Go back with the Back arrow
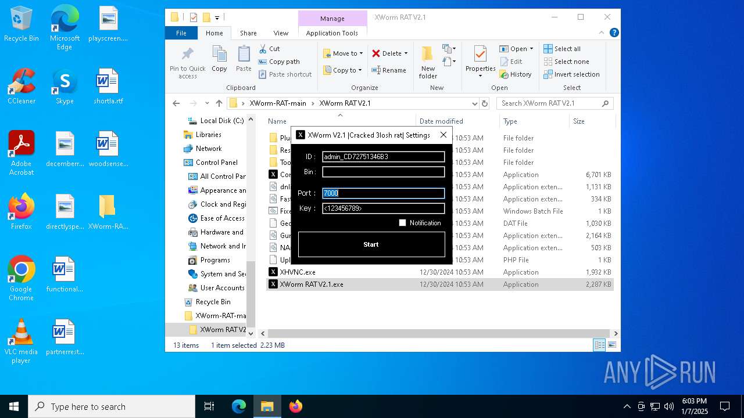Image resolution: width=744 pixels, height=418 pixels. click(176, 103)
